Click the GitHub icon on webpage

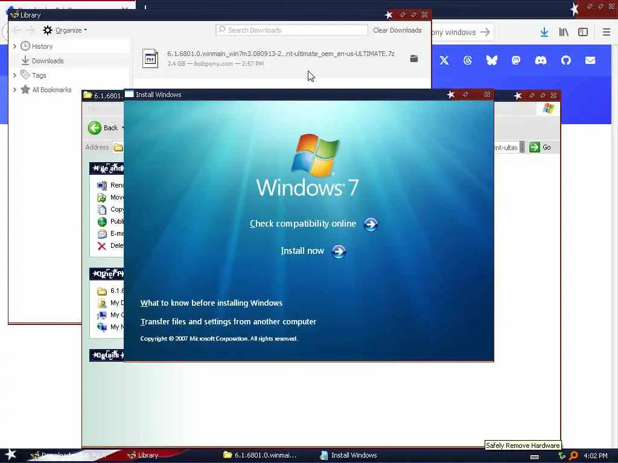(x=566, y=60)
